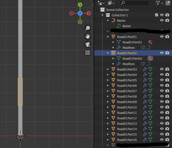Click the material icon beside Road01Part02 mesh
This screenshot has width=172, height=148.
[x=150, y=58]
